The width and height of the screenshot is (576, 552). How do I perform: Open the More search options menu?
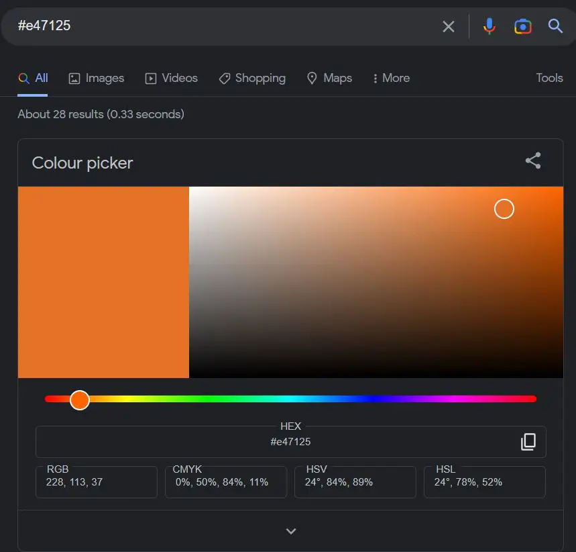point(391,78)
